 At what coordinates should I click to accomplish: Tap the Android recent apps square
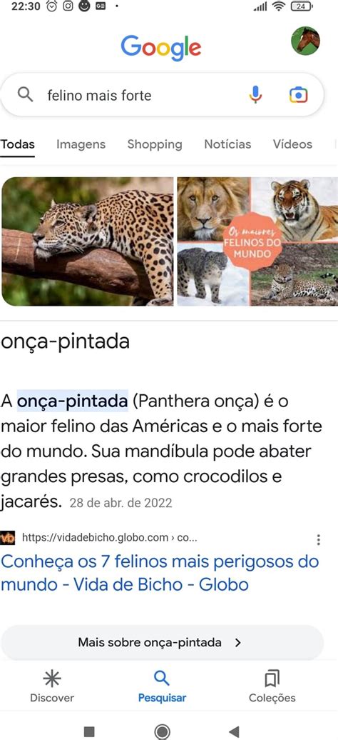click(x=89, y=731)
